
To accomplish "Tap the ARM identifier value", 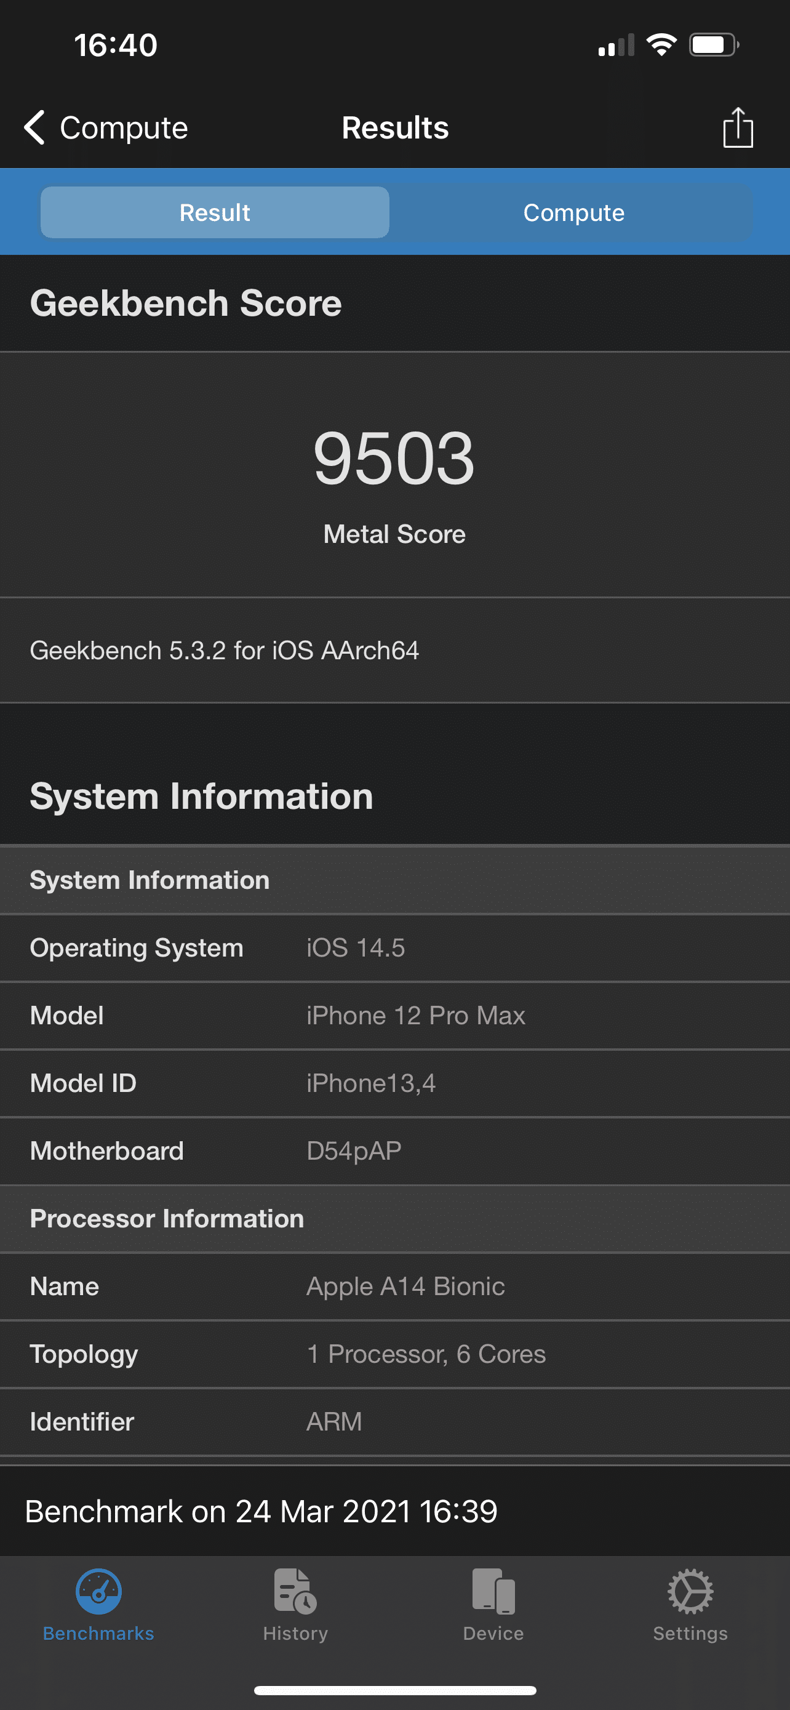I will (334, 1422).
